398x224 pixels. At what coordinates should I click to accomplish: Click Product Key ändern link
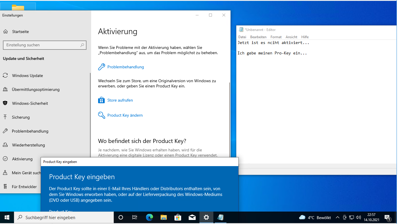[125, 115]
